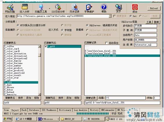The image size is (164, 122).
Task: Open the 关于 about icon
Action: (119, 8)
